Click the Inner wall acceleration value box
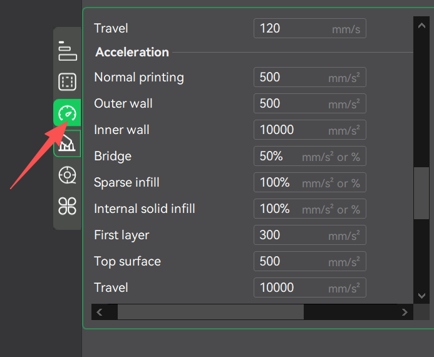This screenshot has height=357, width=434. pos(291,130)
